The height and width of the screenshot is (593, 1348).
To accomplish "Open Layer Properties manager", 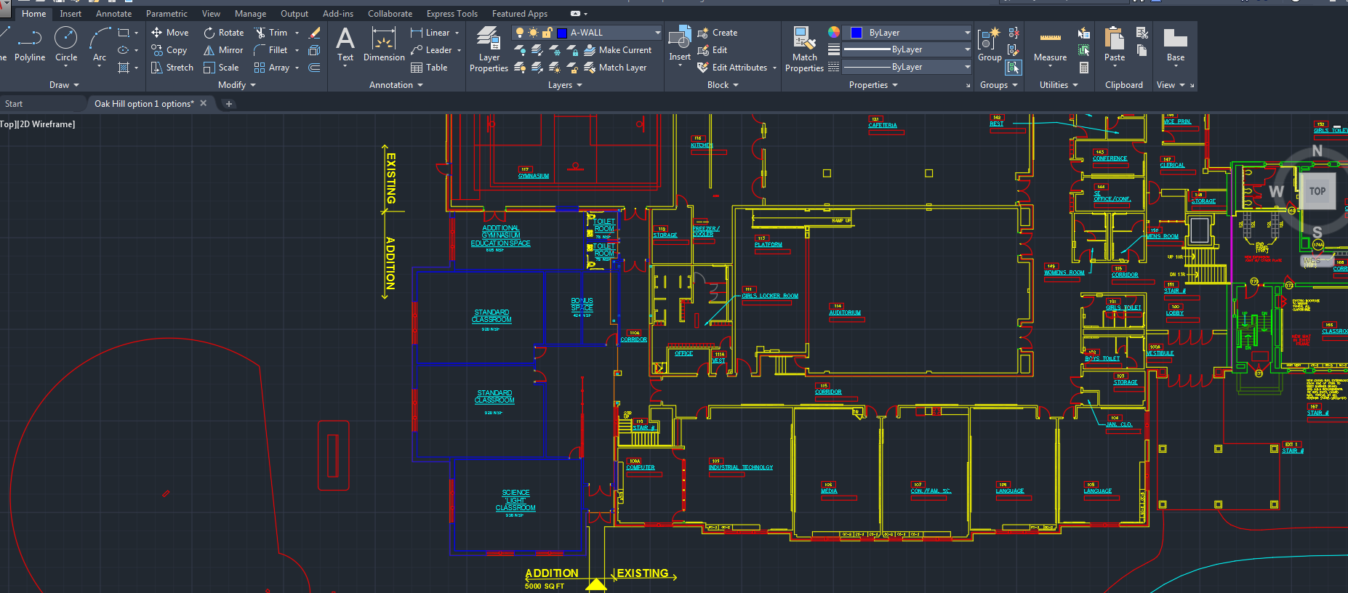I will point(489,49).
